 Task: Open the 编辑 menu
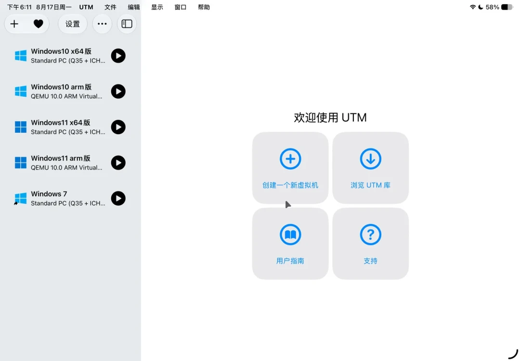coord(134,7)
